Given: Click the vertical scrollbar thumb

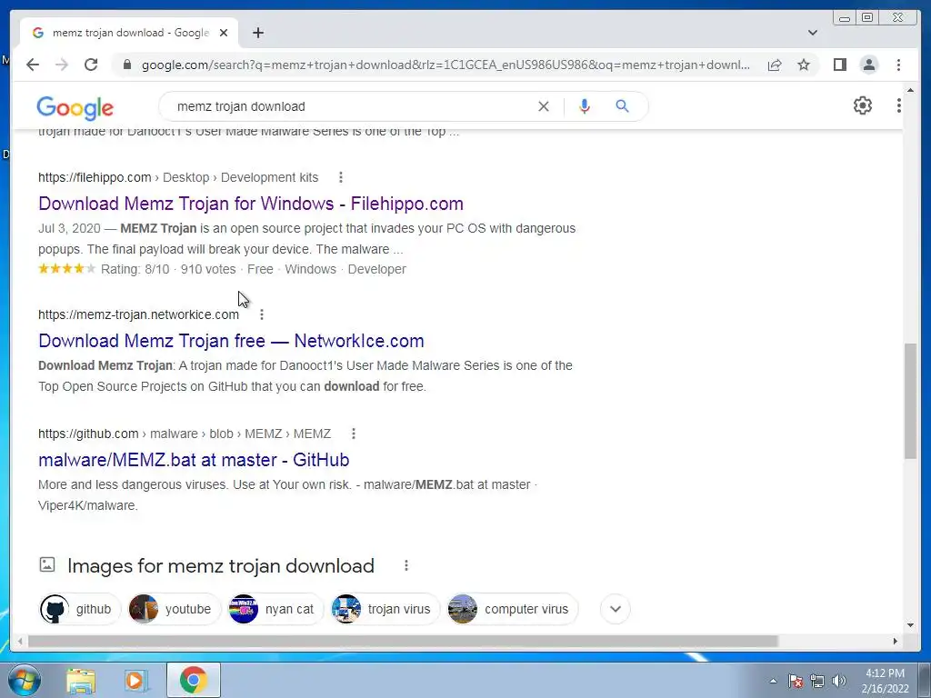Looking at the screenshot, I should point(910,401).
